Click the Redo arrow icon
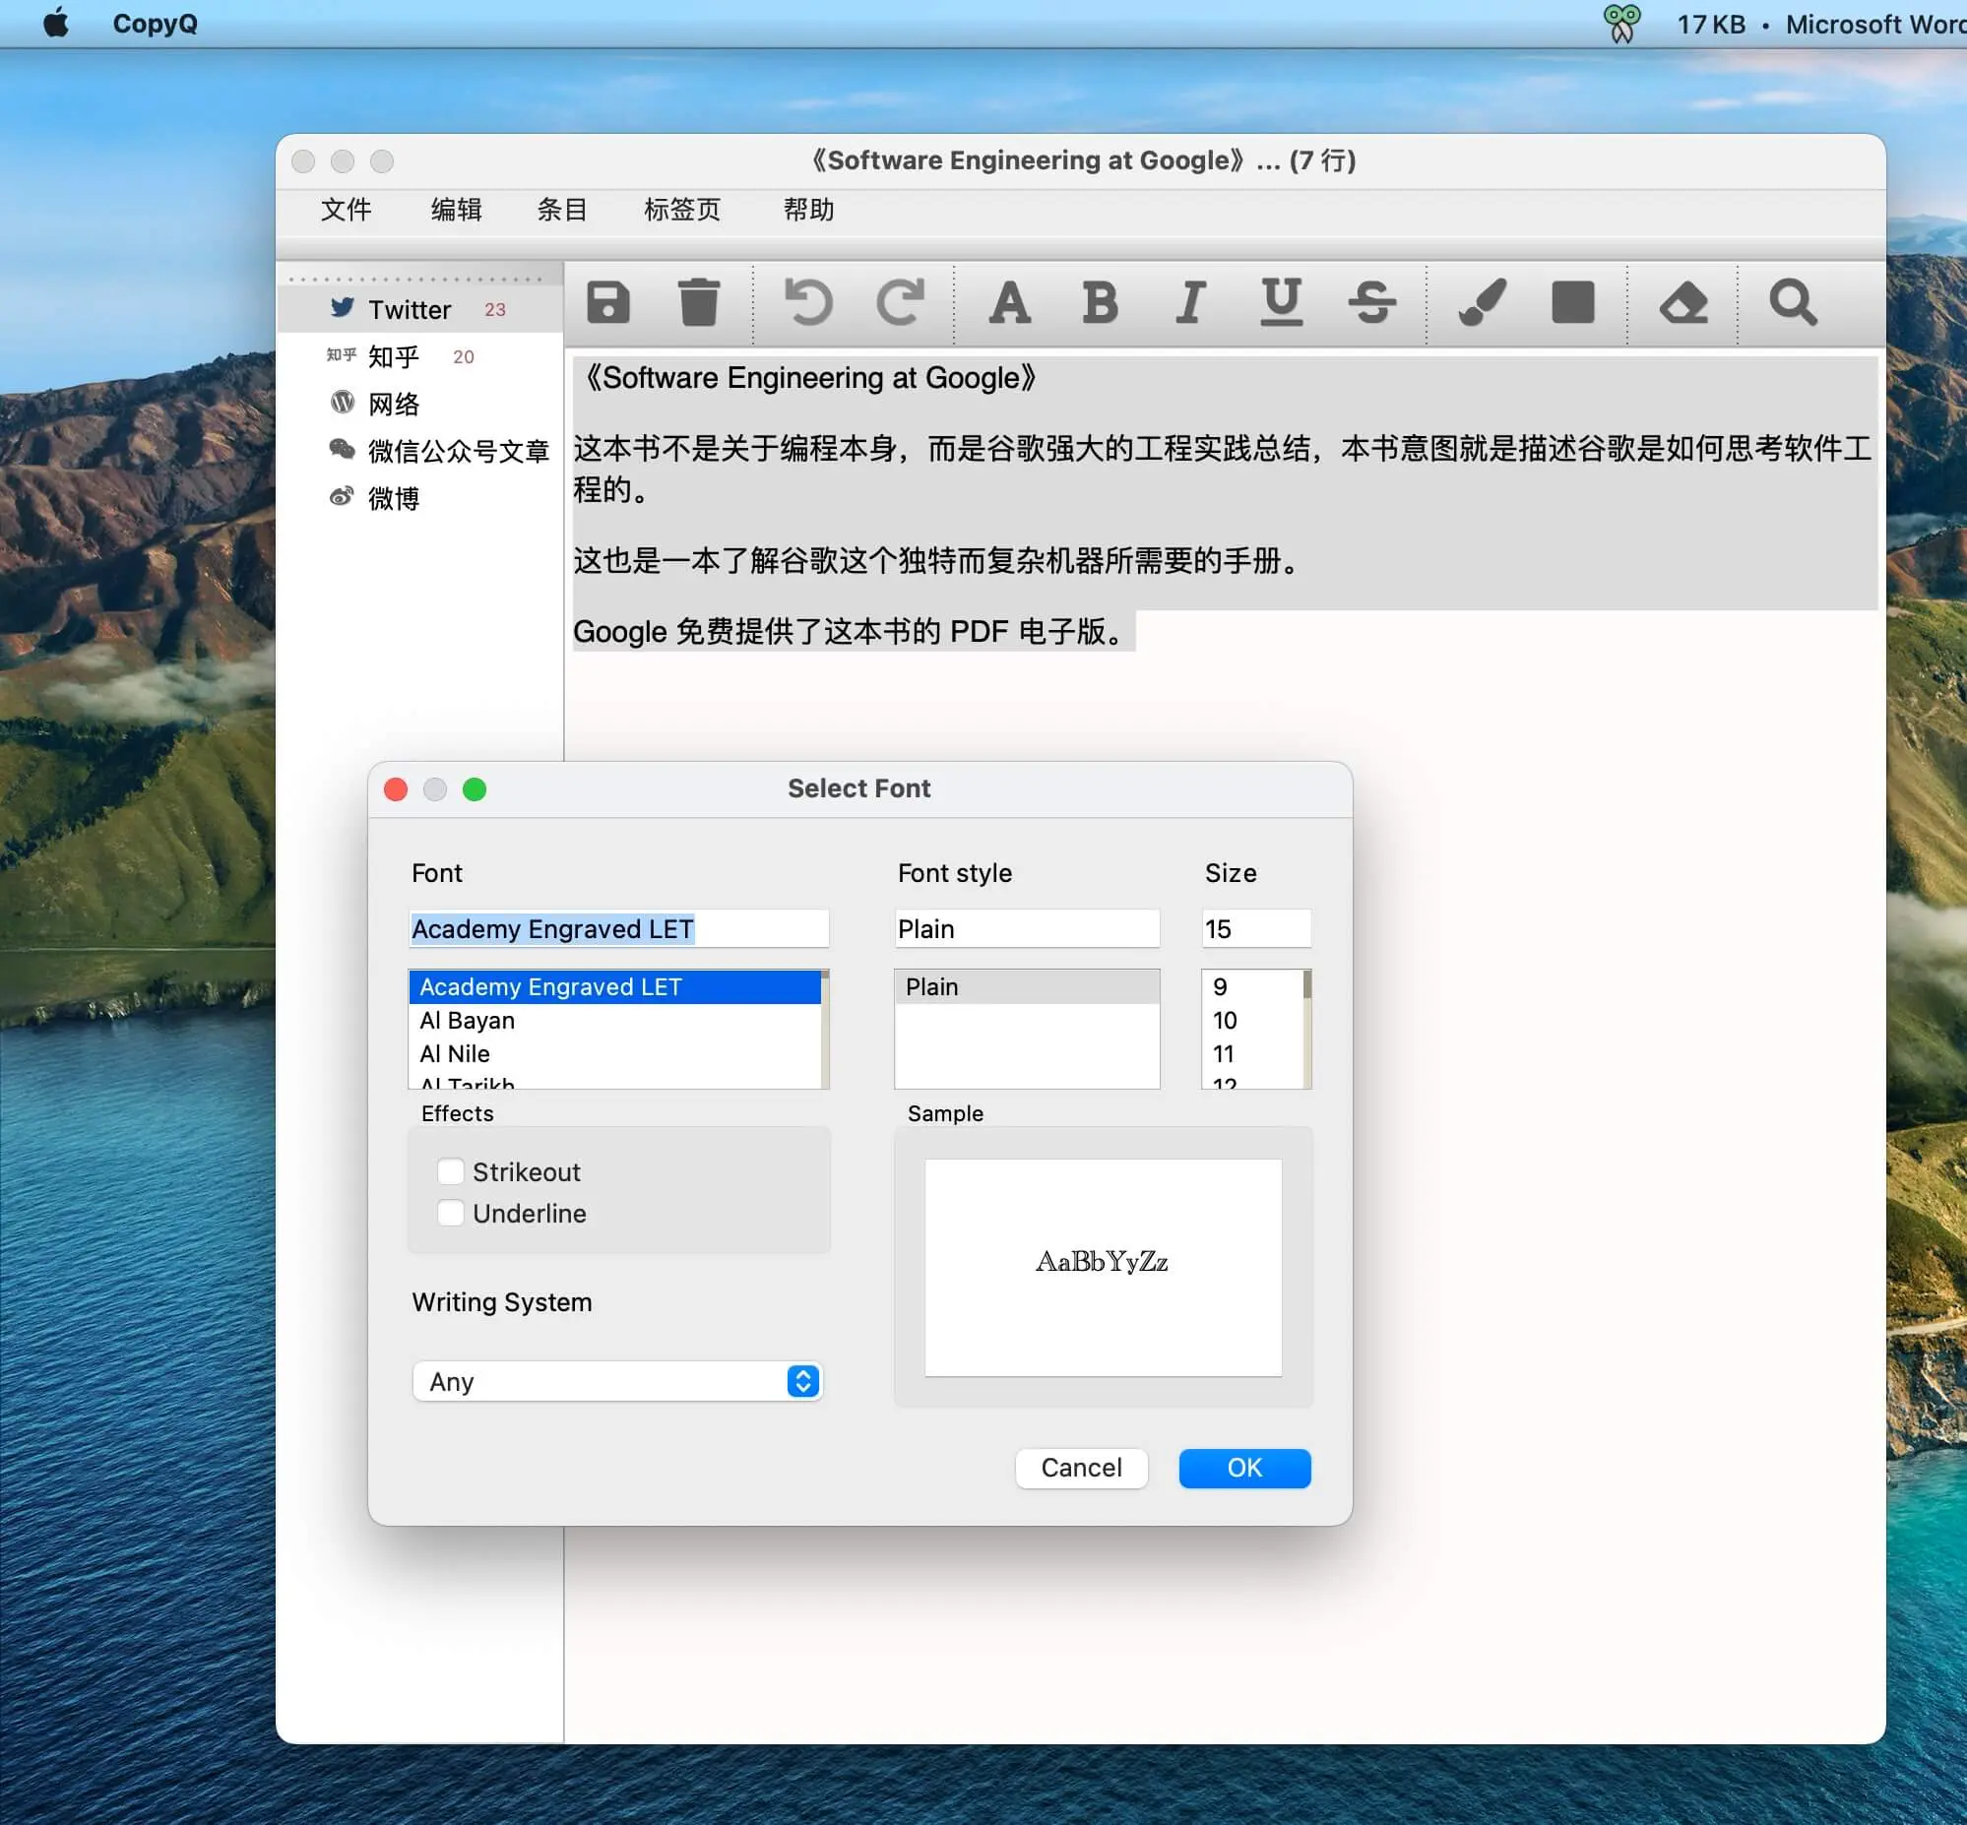1967x1825 pixels. (x=901, y=302)
